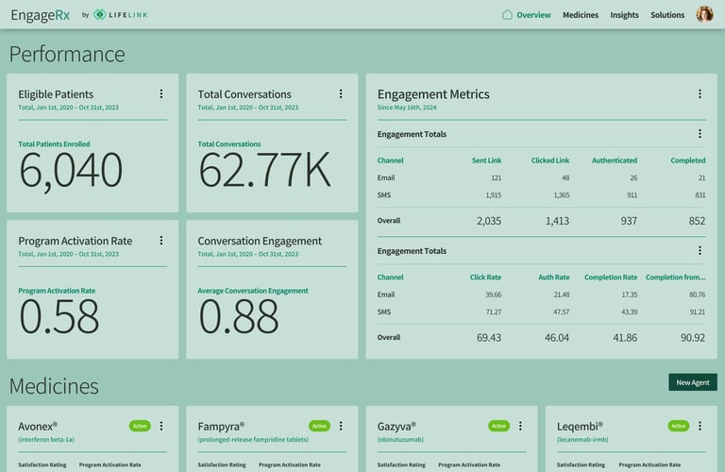Click Email completion from value 80.76
This screenshot has height=472, width=725.
[x=698, y=295]
